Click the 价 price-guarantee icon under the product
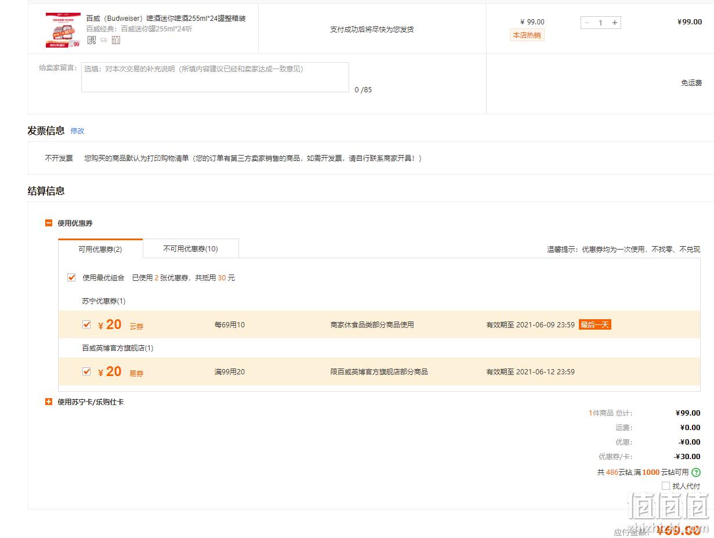The image size is (714, 538). coord(116,40)
